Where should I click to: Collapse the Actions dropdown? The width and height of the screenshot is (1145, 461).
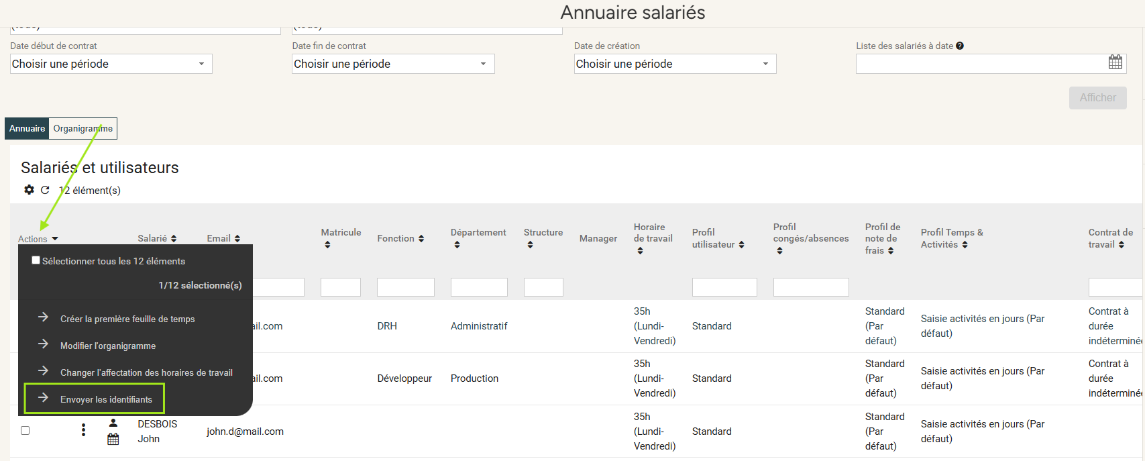coord(38,239)
